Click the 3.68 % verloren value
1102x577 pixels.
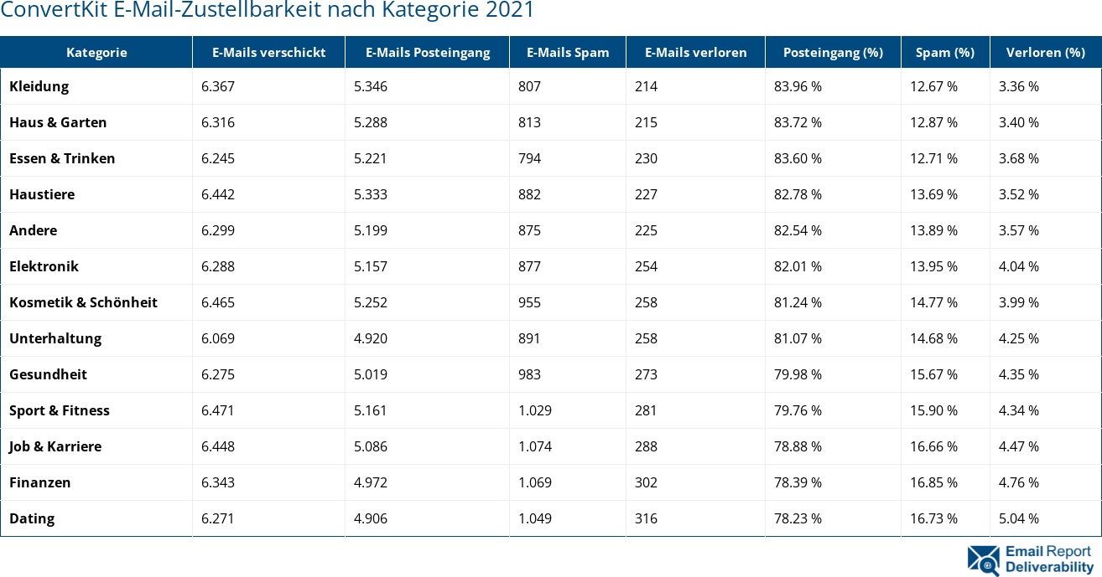pyautogui.click(x=1019, y=158)
